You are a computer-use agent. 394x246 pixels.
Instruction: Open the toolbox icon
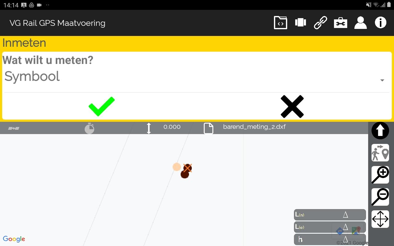pos(340,23)
